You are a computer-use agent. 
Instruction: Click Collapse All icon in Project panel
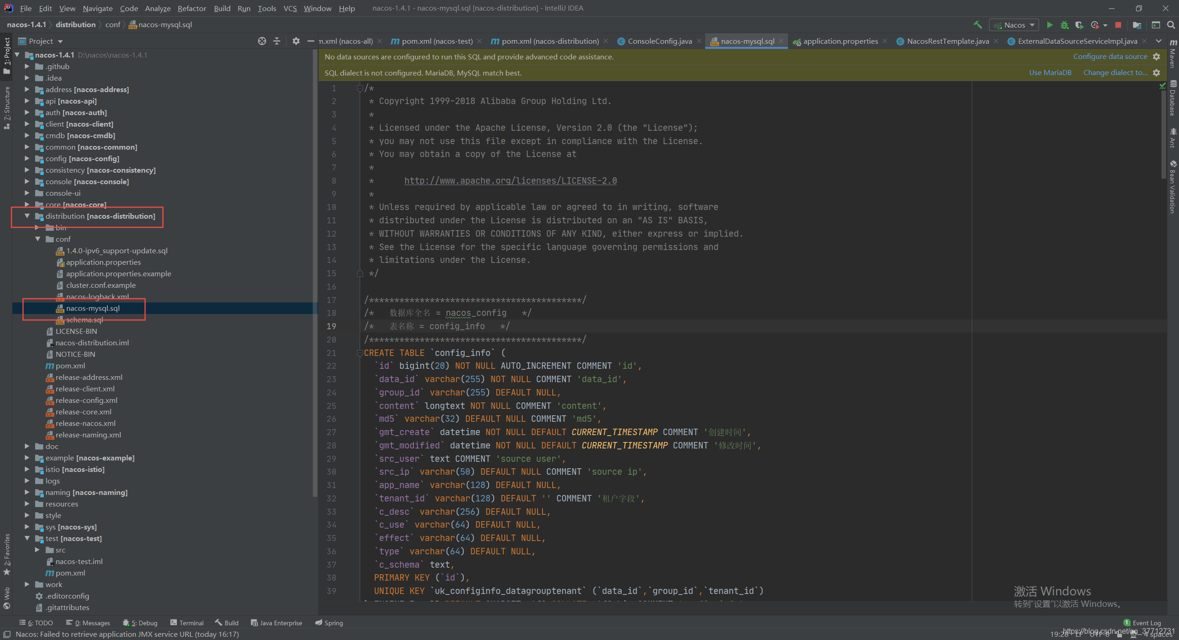[x=277, y=41]
